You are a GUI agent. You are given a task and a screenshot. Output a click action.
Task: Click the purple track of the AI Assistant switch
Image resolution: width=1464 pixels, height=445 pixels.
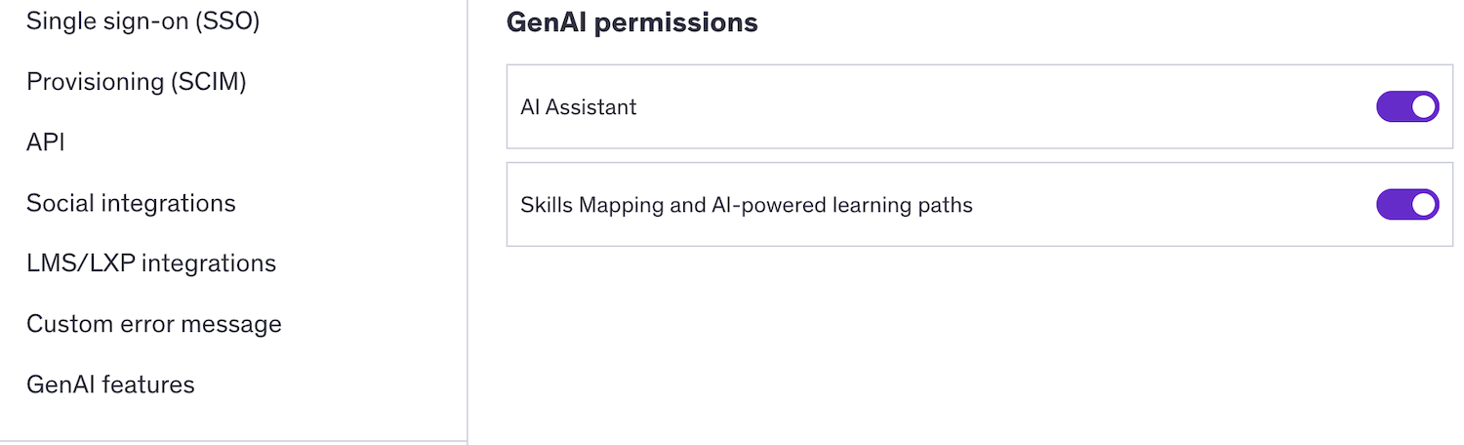[1391, 106]
